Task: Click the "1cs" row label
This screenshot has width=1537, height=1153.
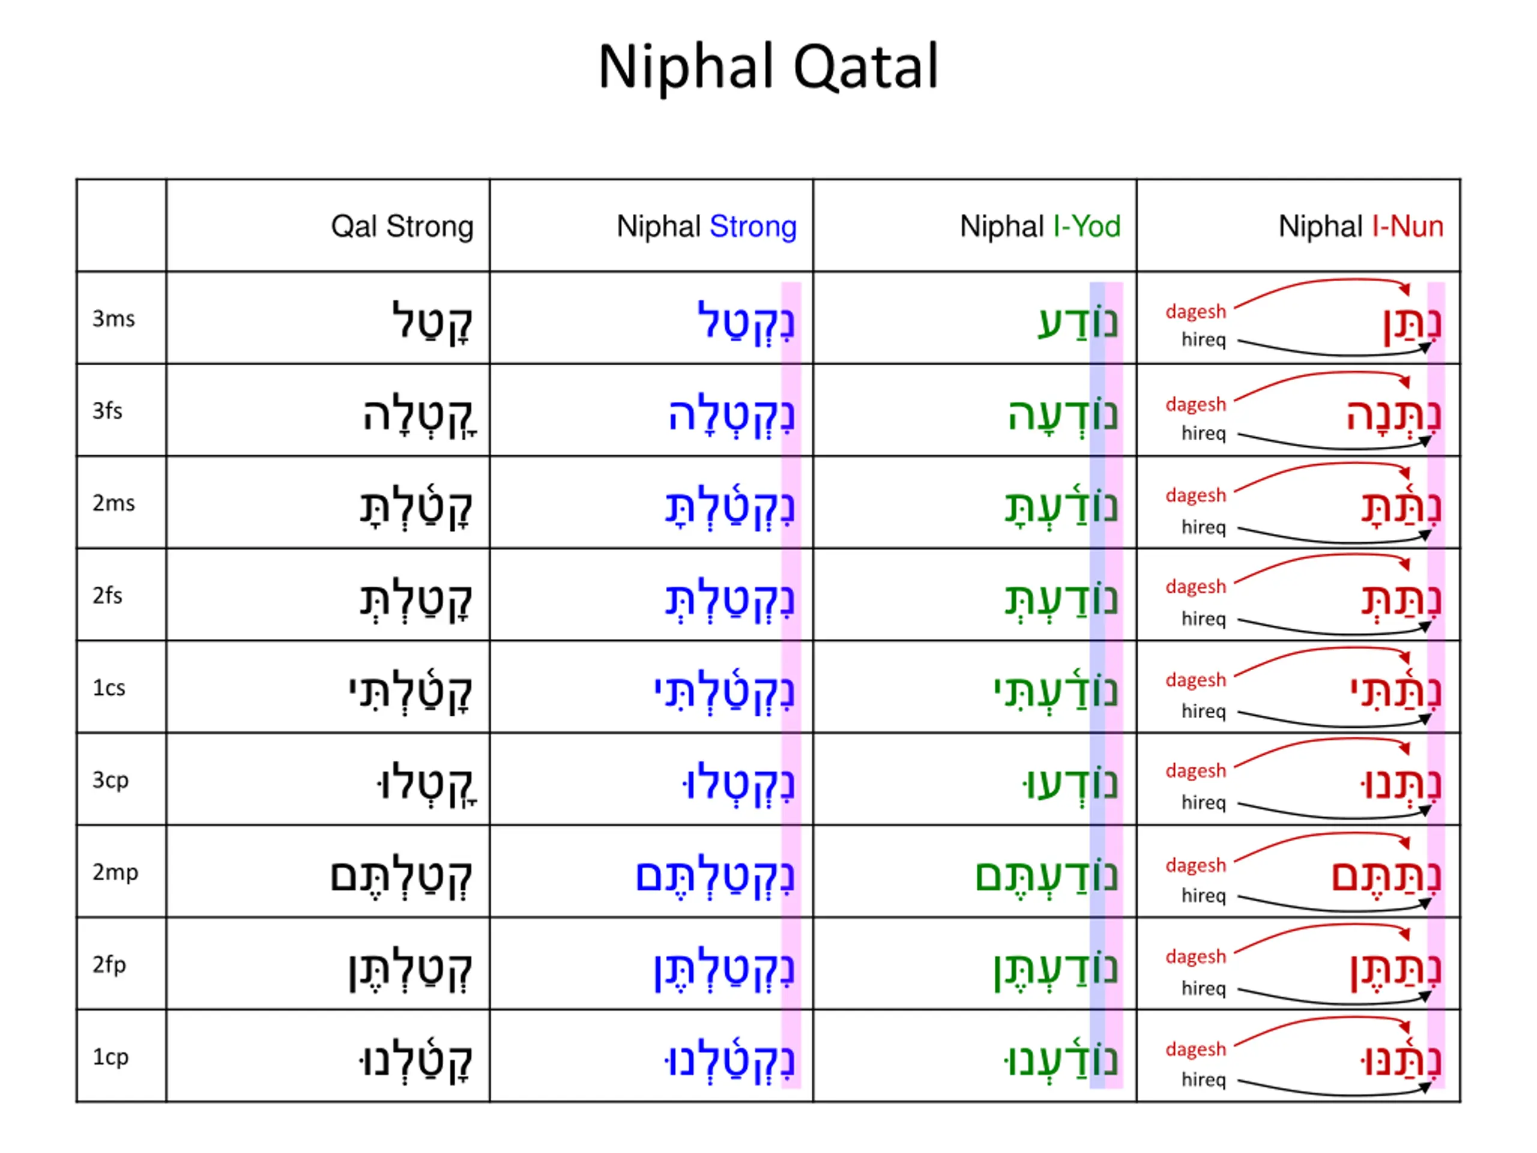Action: pyautogui.click(x=109, y=688)
